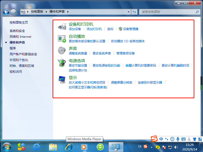Click the 电源选项 battery icon

point(62,63)
